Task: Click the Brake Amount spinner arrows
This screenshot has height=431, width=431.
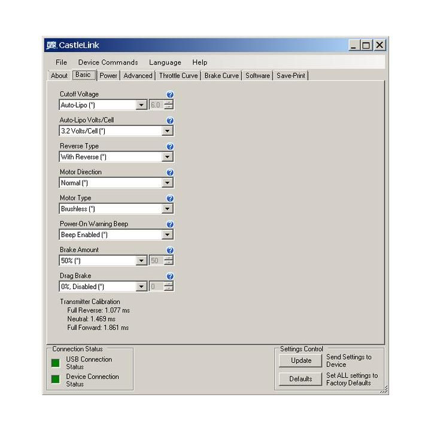Action: tap(169, 260)
